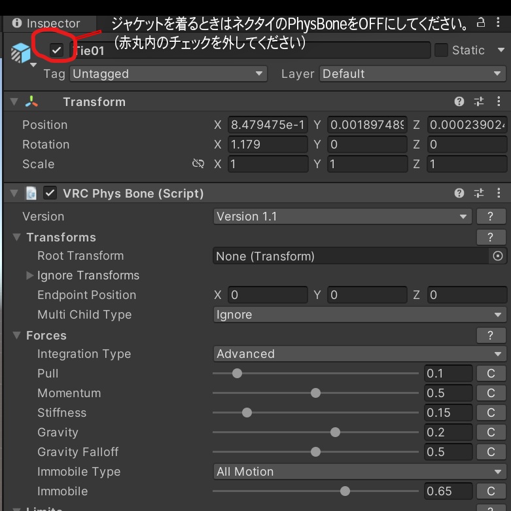Click the Gravity Falloff slider handle
This screenshot has height=511, width=511.
point(315,451)
